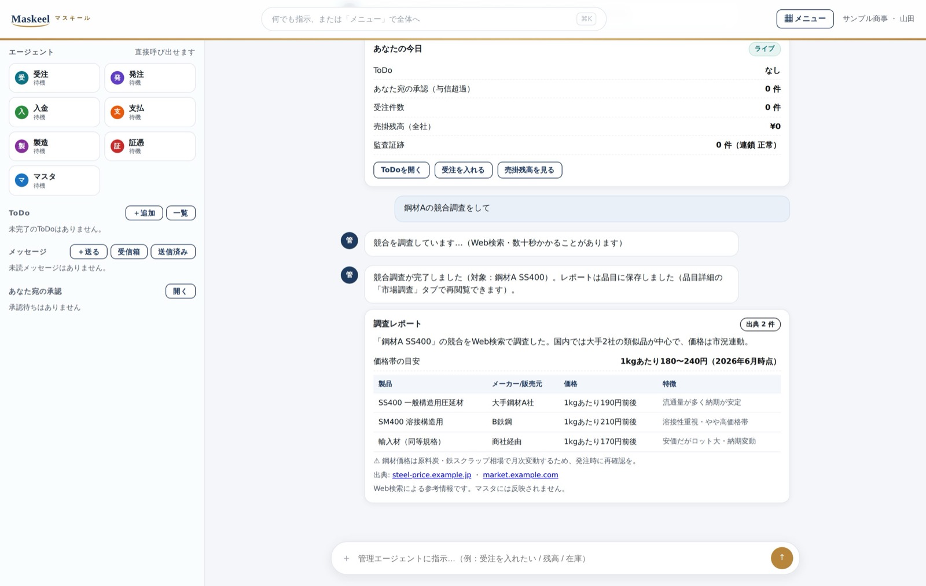Click the plus attach icon in chat input
Screen dimensions: 926x586
[x=346, y=558]
